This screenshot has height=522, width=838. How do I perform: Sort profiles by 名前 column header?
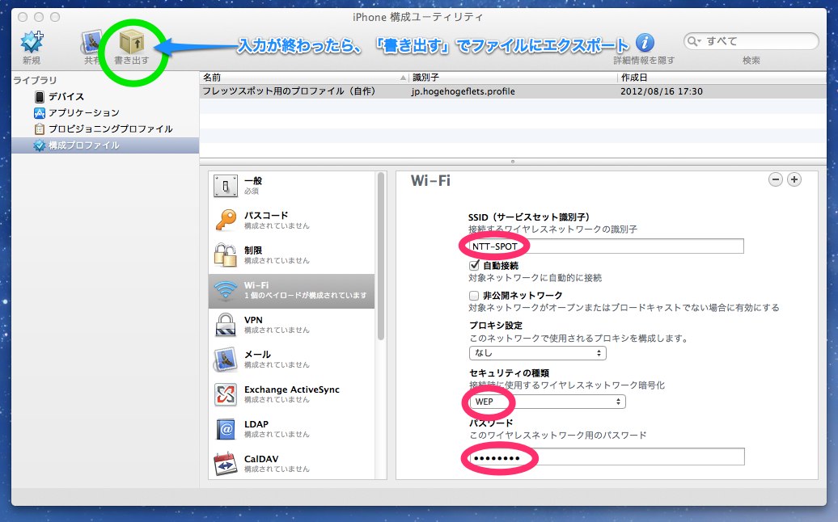[x=304, y=78]
